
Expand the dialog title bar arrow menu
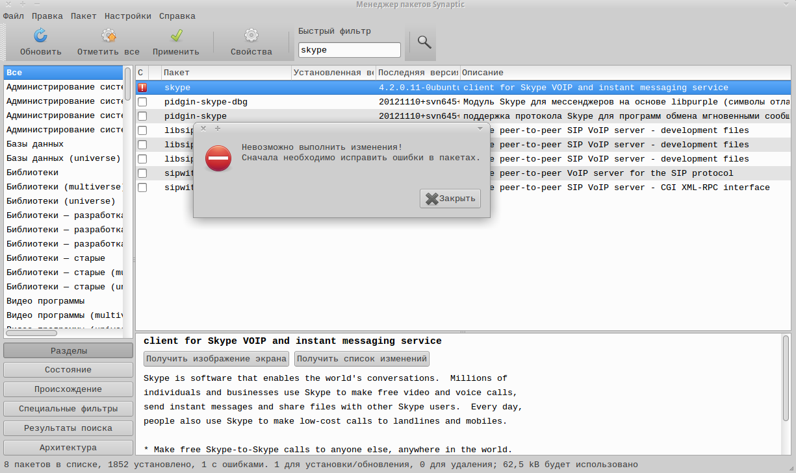tap(480, 128)
